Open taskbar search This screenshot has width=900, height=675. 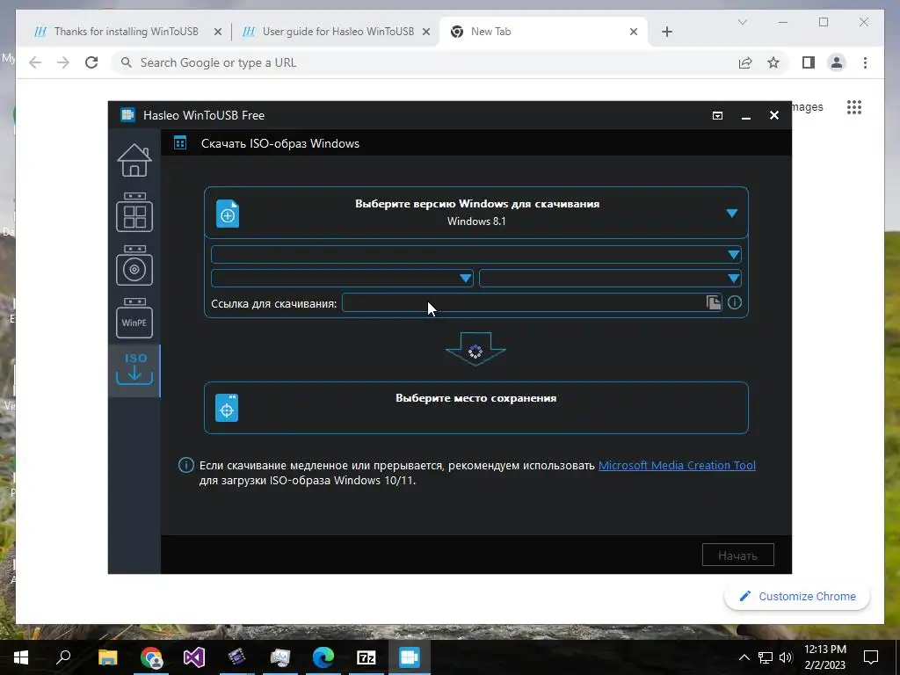tap(63, 657)
